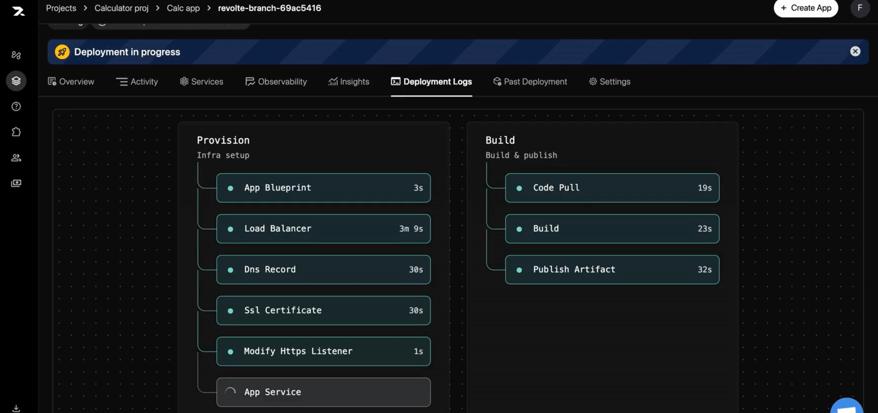Screen dimensions: 878x413
Task: Open the Code Pull step
Action: [x=612, y=188]
